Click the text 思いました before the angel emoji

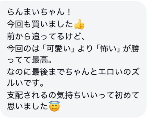click(28, 107)
